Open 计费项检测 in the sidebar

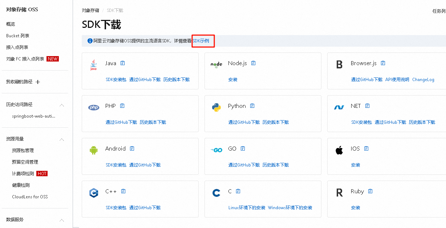click(23, 173)
